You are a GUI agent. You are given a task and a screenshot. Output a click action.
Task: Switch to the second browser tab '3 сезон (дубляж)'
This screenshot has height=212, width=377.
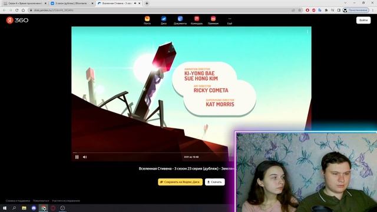tap(72, 4)
